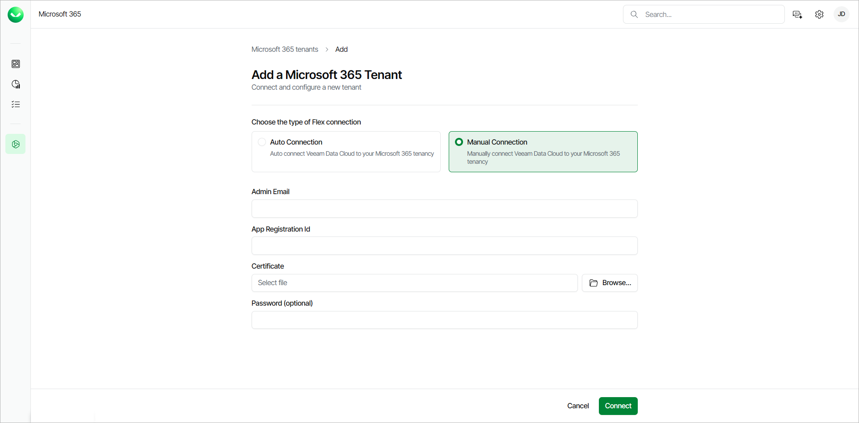Open the task checklist icon in sidebar
This screenshot has height=423, width=859.
(x=16, y=104)
